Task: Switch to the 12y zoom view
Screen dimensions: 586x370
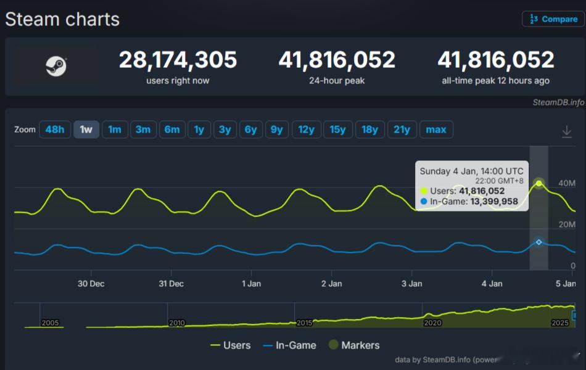Action: click(306, 129)
